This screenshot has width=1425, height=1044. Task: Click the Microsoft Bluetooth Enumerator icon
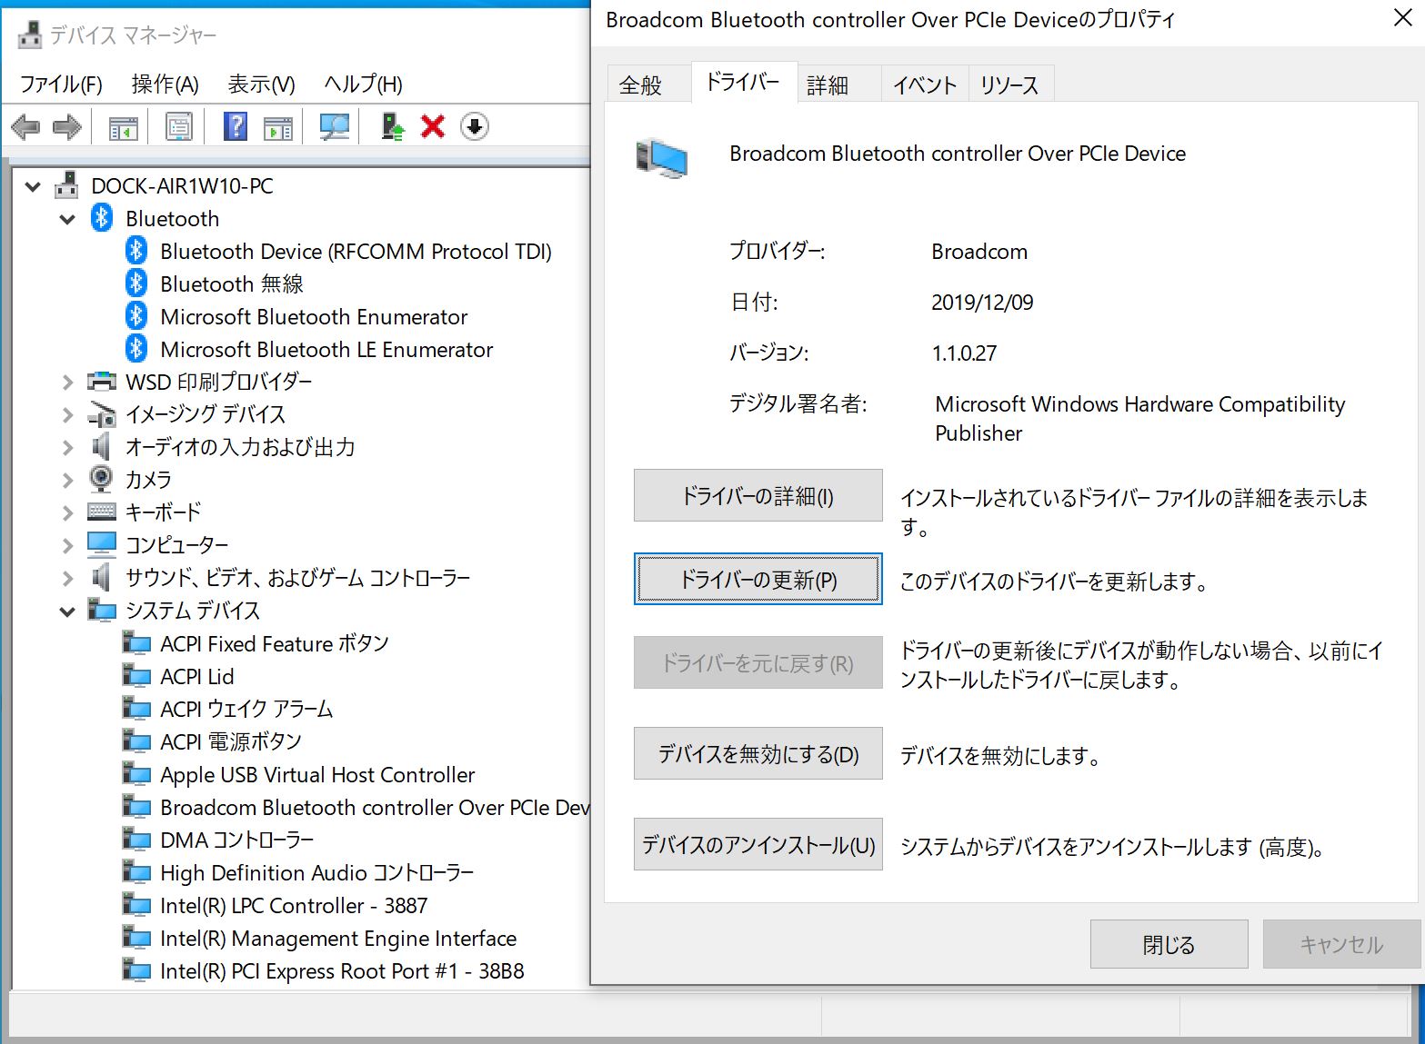(x=136, y=316)
